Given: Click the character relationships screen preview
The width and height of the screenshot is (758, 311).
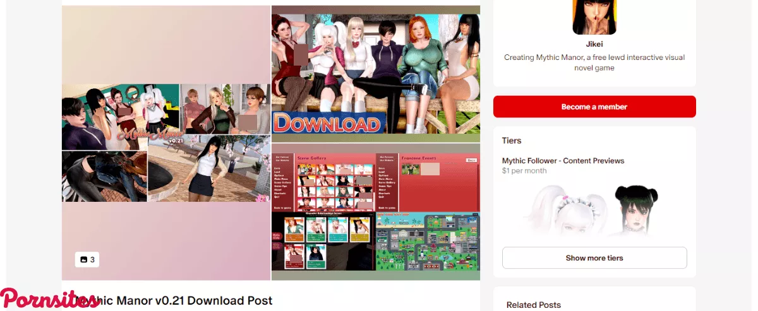Looking at the screenshot, I should pyautogui.click(x=323, y=242).
